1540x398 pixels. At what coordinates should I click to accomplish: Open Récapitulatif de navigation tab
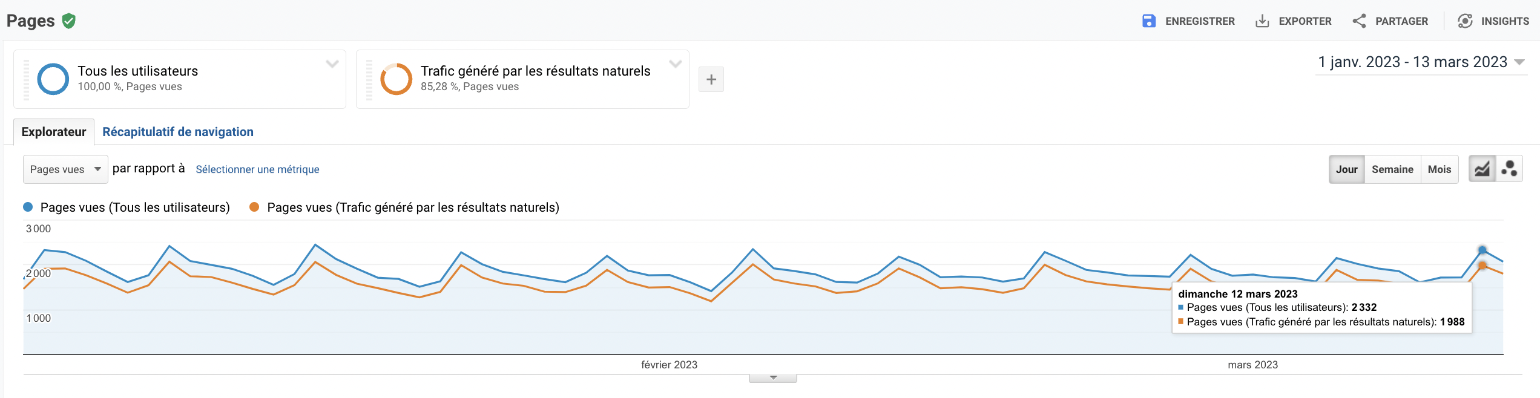[x=178, y=132]
